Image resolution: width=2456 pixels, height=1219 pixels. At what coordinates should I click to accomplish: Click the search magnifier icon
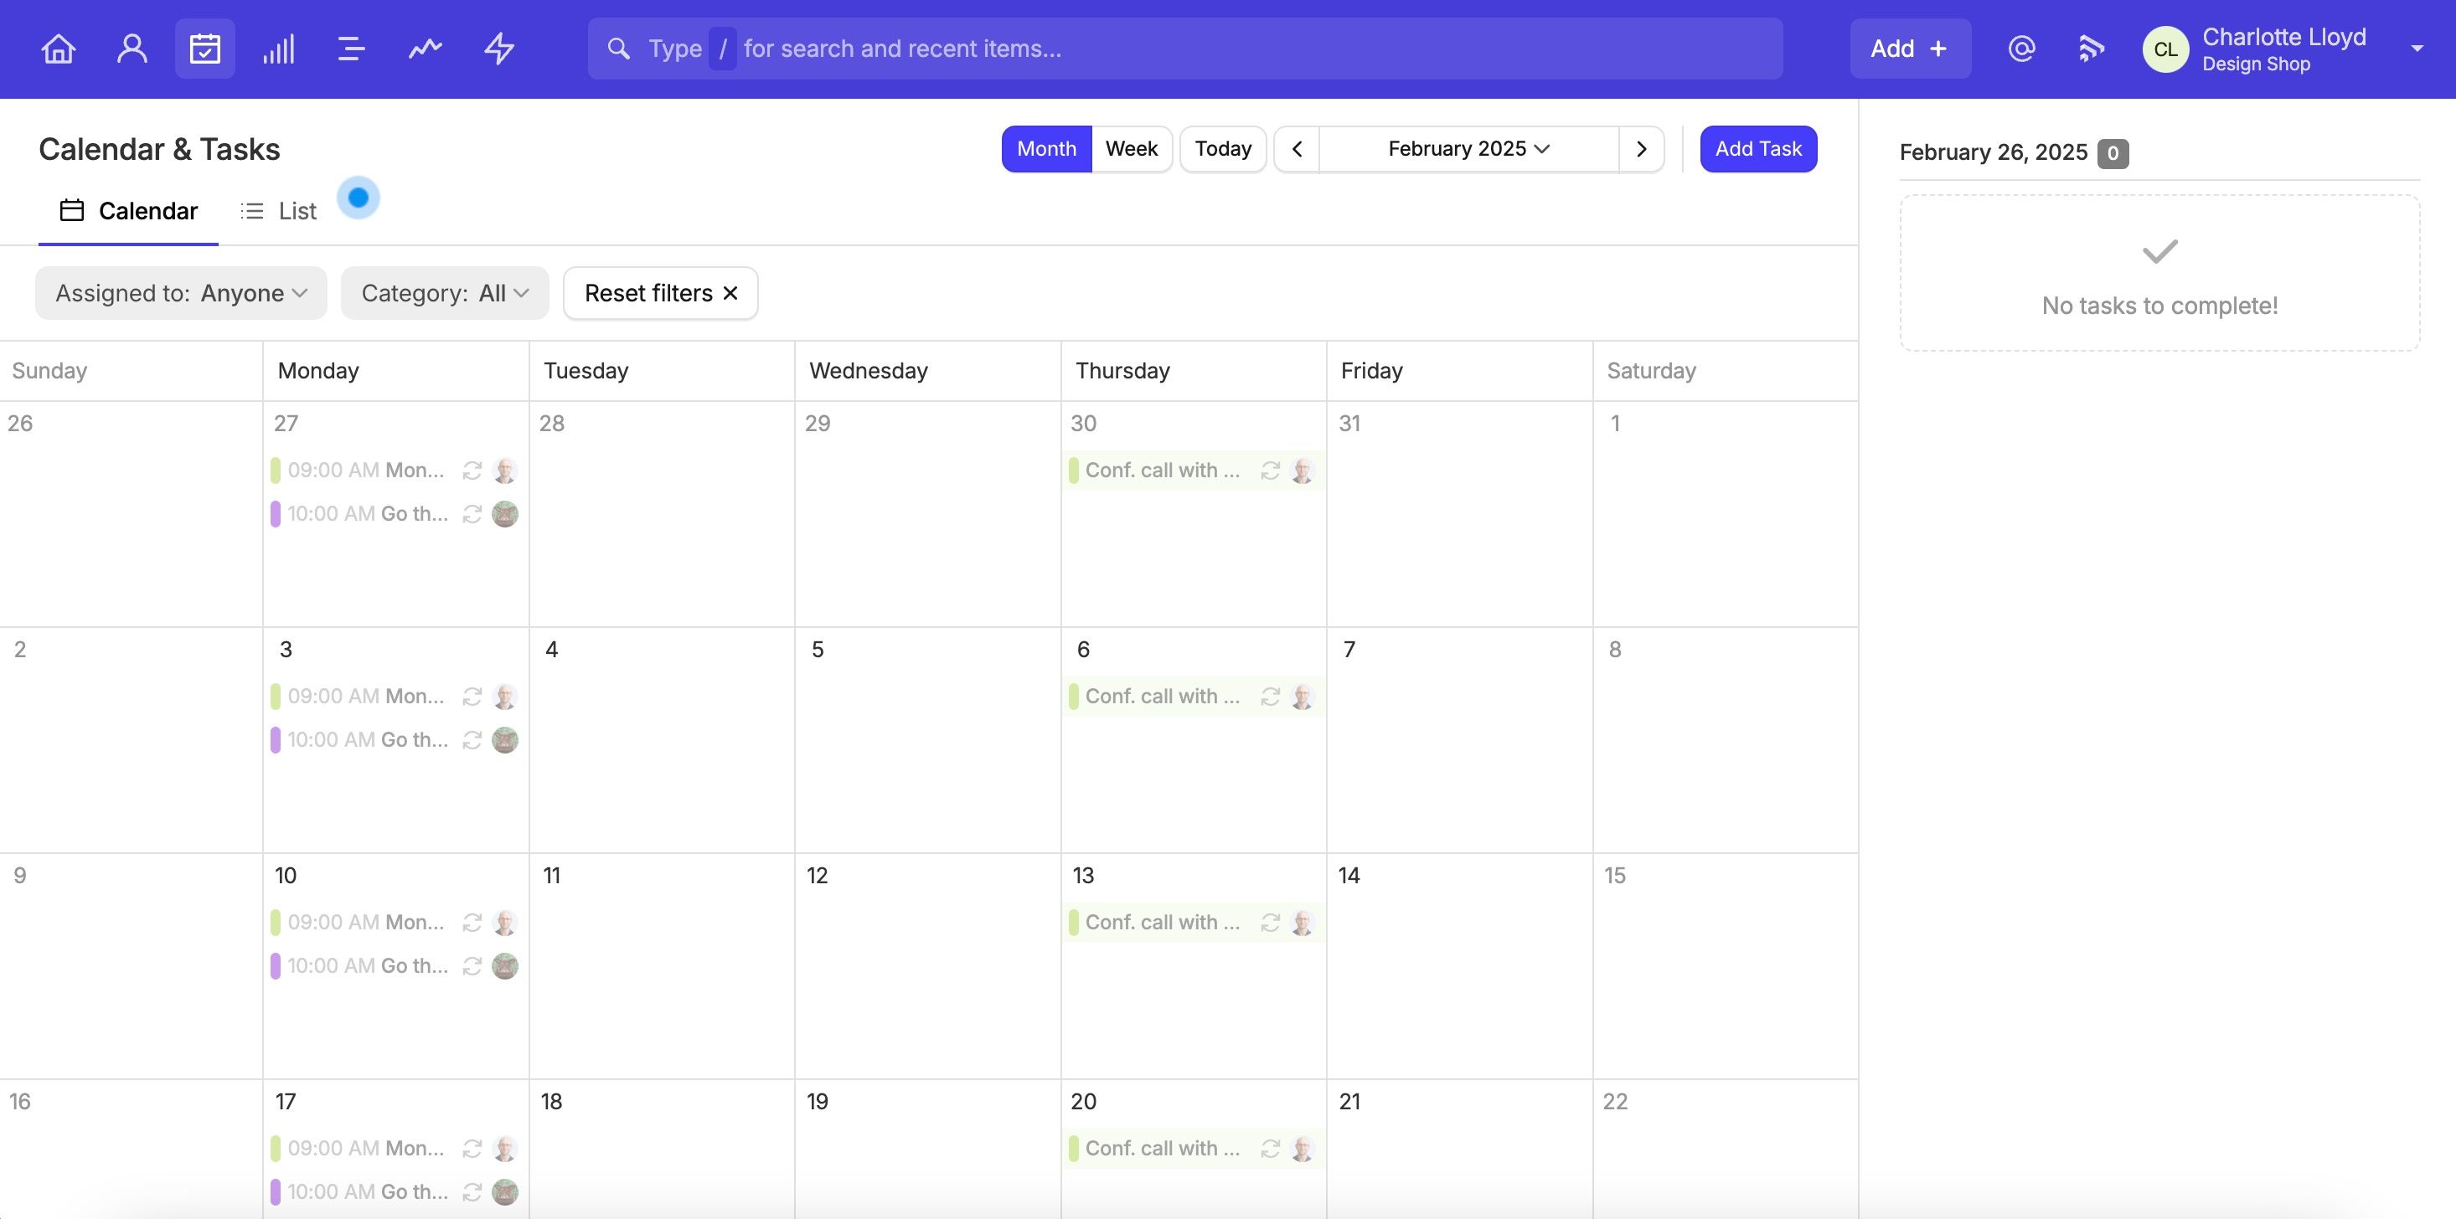pyautogui.click(x=619, y=49)
